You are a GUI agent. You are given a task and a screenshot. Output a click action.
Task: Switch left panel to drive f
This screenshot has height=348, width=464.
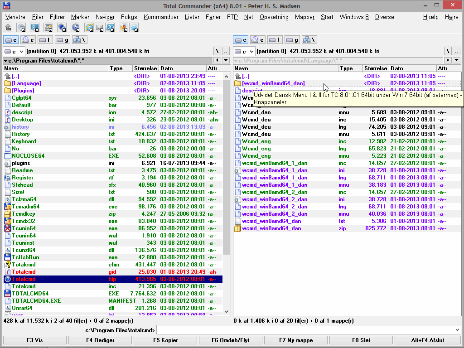click(45, 40)
